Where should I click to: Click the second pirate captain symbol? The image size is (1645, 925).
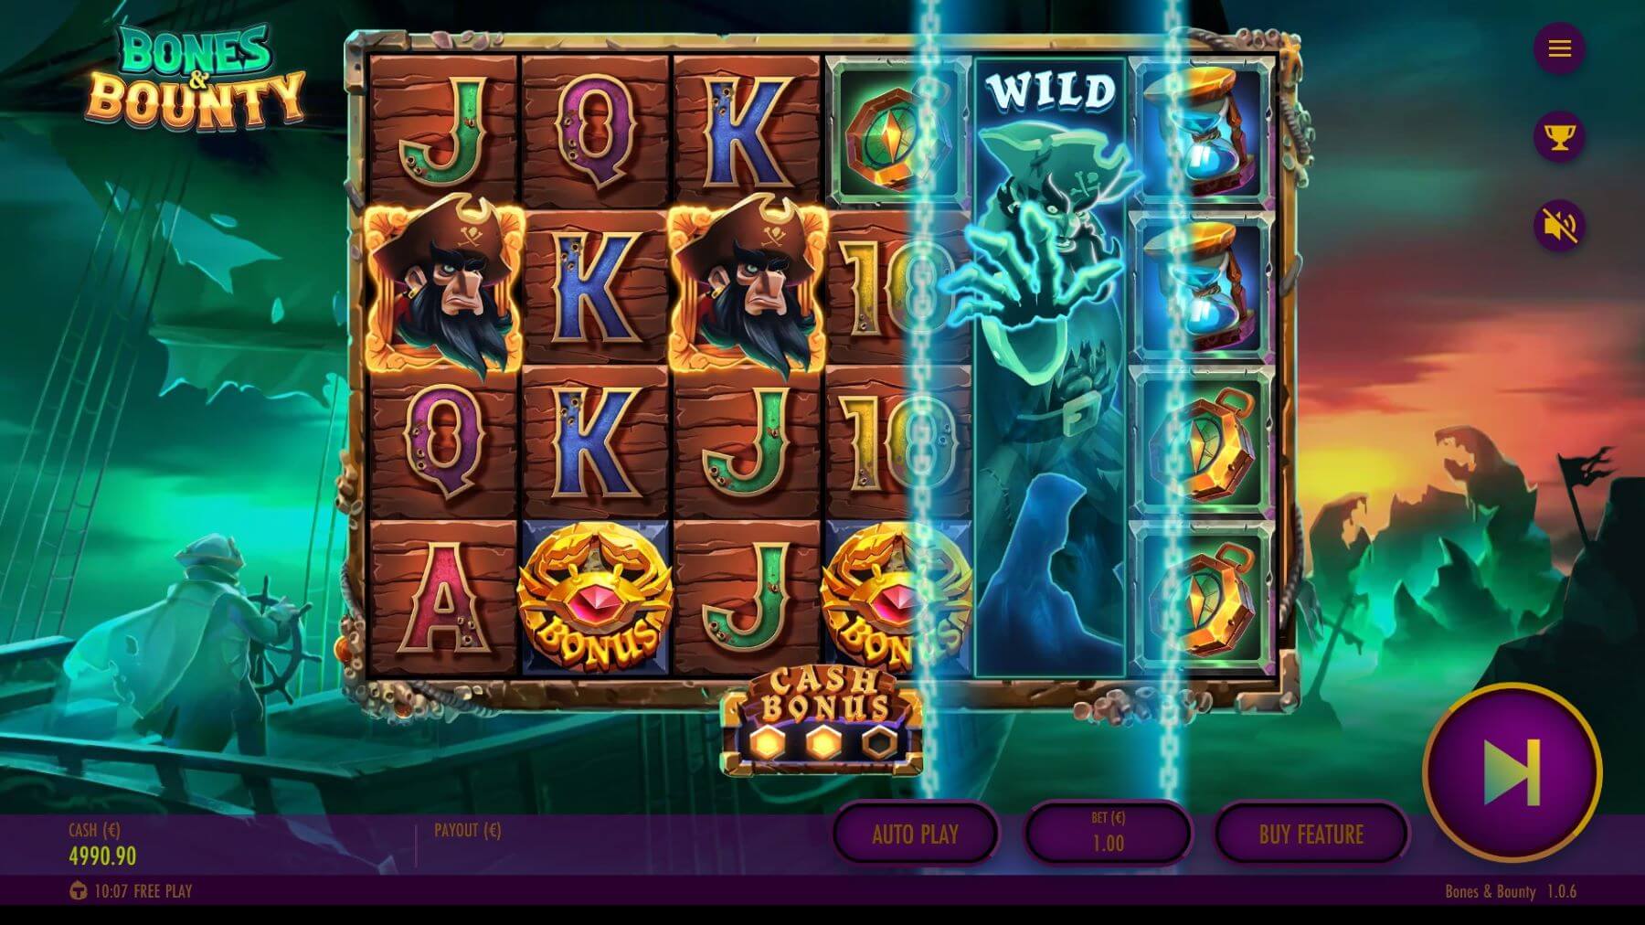click(x=748, y=288)
